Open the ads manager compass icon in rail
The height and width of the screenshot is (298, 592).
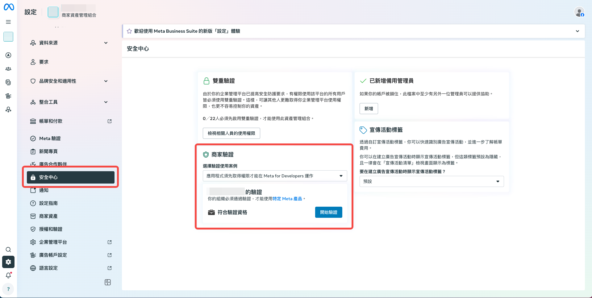(x=8, y=55)
